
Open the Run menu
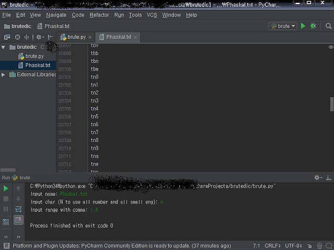119,15
